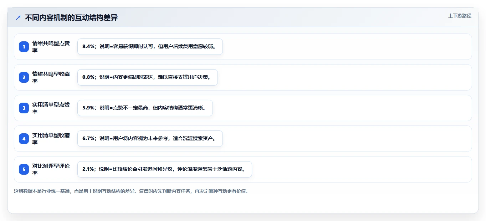This screenshot has height=221, width=486.
Task: Select the number 4 badge
Action: pyautogui.click(x=24, y=139)
